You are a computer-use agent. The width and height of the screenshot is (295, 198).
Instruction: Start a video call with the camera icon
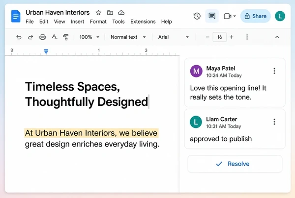click(x=228, y=16)
